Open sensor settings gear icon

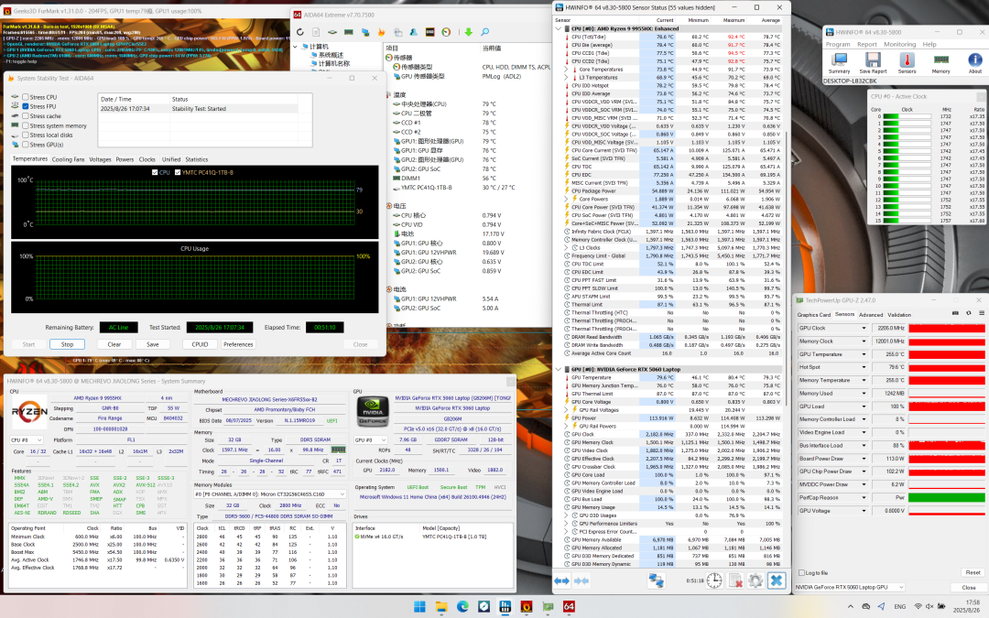755,580
